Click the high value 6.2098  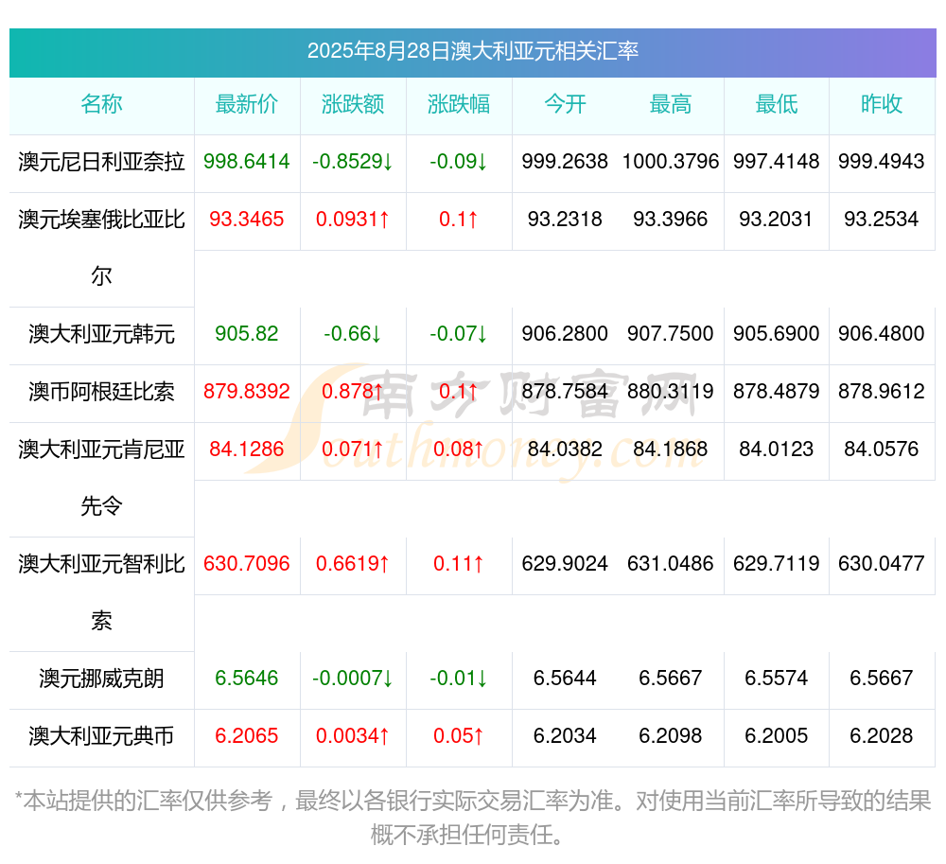tap(671, 736)
